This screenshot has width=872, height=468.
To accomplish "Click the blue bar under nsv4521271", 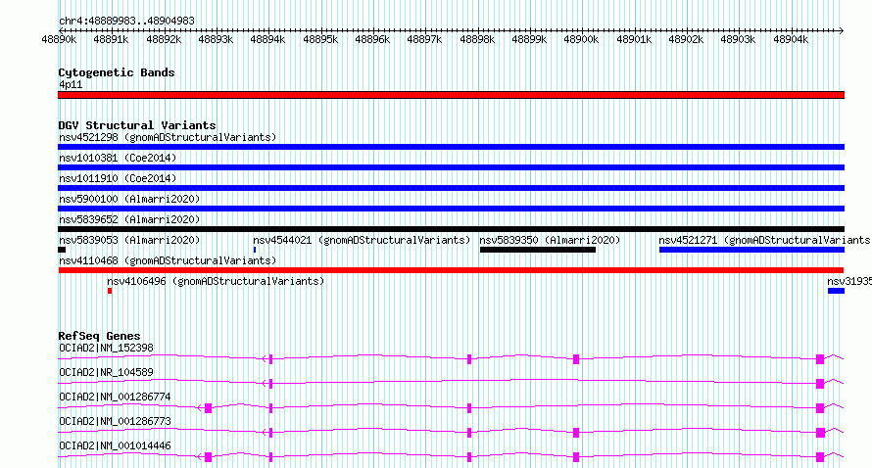I will pos(751,250).
